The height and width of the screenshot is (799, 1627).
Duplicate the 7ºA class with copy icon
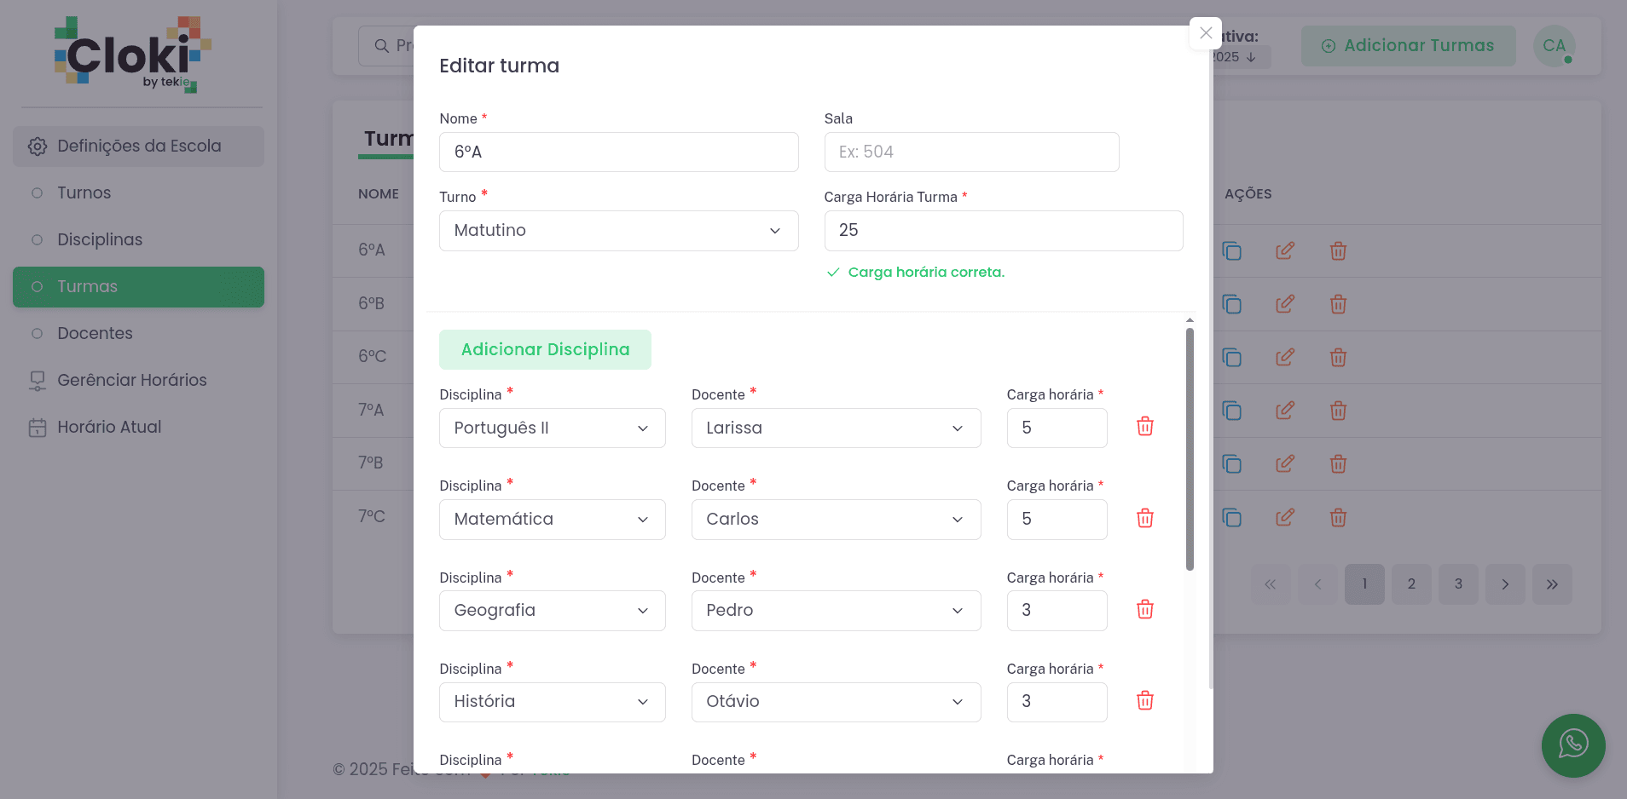[x=1231, y=411]
